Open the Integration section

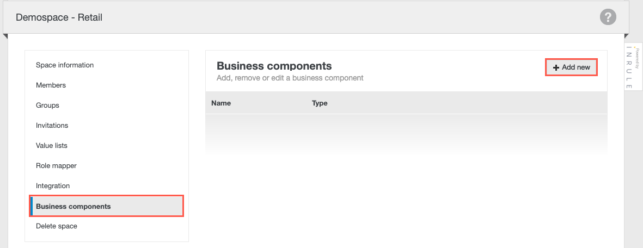coord(53,186)
